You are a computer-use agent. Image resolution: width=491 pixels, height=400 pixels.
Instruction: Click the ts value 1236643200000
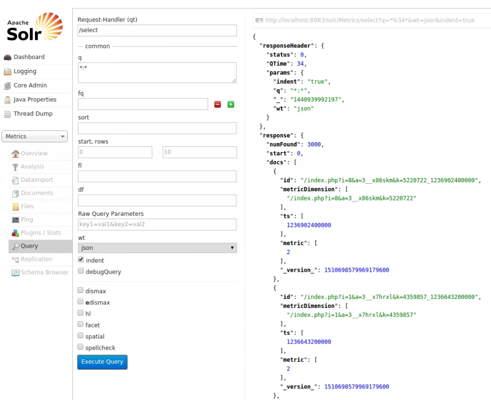tap(309, 342)
